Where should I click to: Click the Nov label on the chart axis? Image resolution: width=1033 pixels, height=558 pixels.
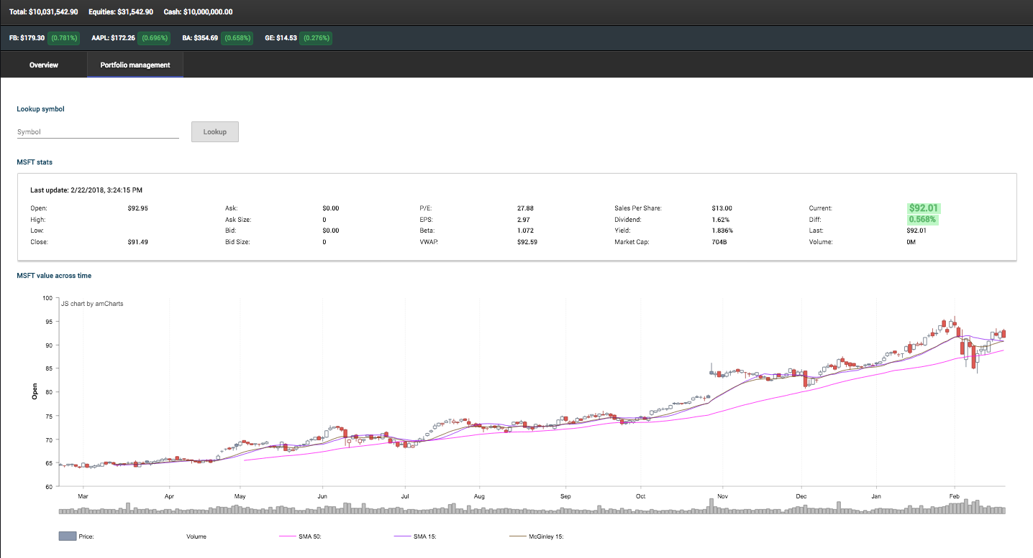[723, 496]
